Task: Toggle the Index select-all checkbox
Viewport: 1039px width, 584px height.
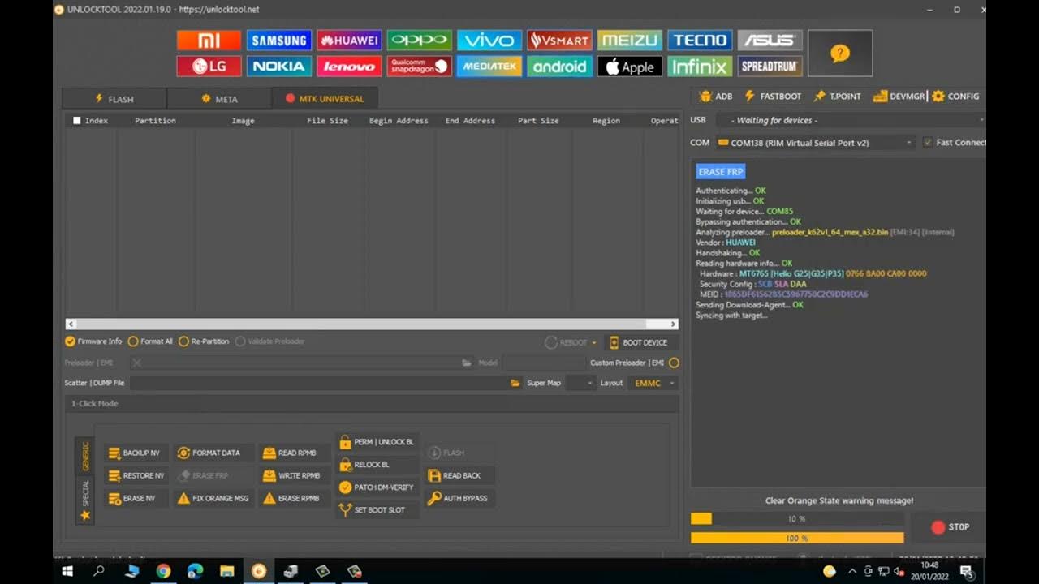Action: (x=77, y=120)
